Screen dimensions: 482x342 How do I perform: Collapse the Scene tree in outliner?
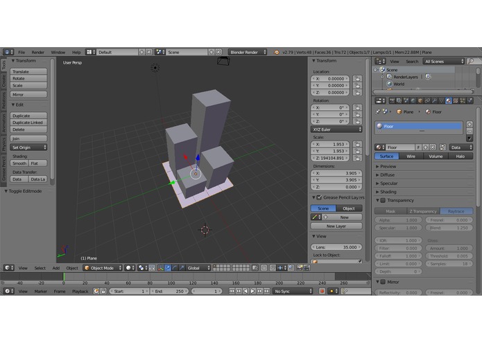[376, 70]
